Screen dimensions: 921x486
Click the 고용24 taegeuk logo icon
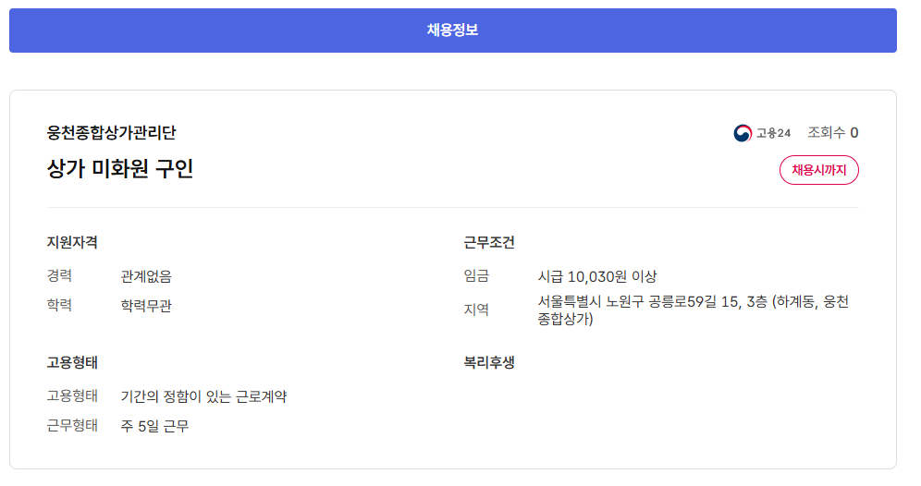pyautogui.click(x=743, y=133)
